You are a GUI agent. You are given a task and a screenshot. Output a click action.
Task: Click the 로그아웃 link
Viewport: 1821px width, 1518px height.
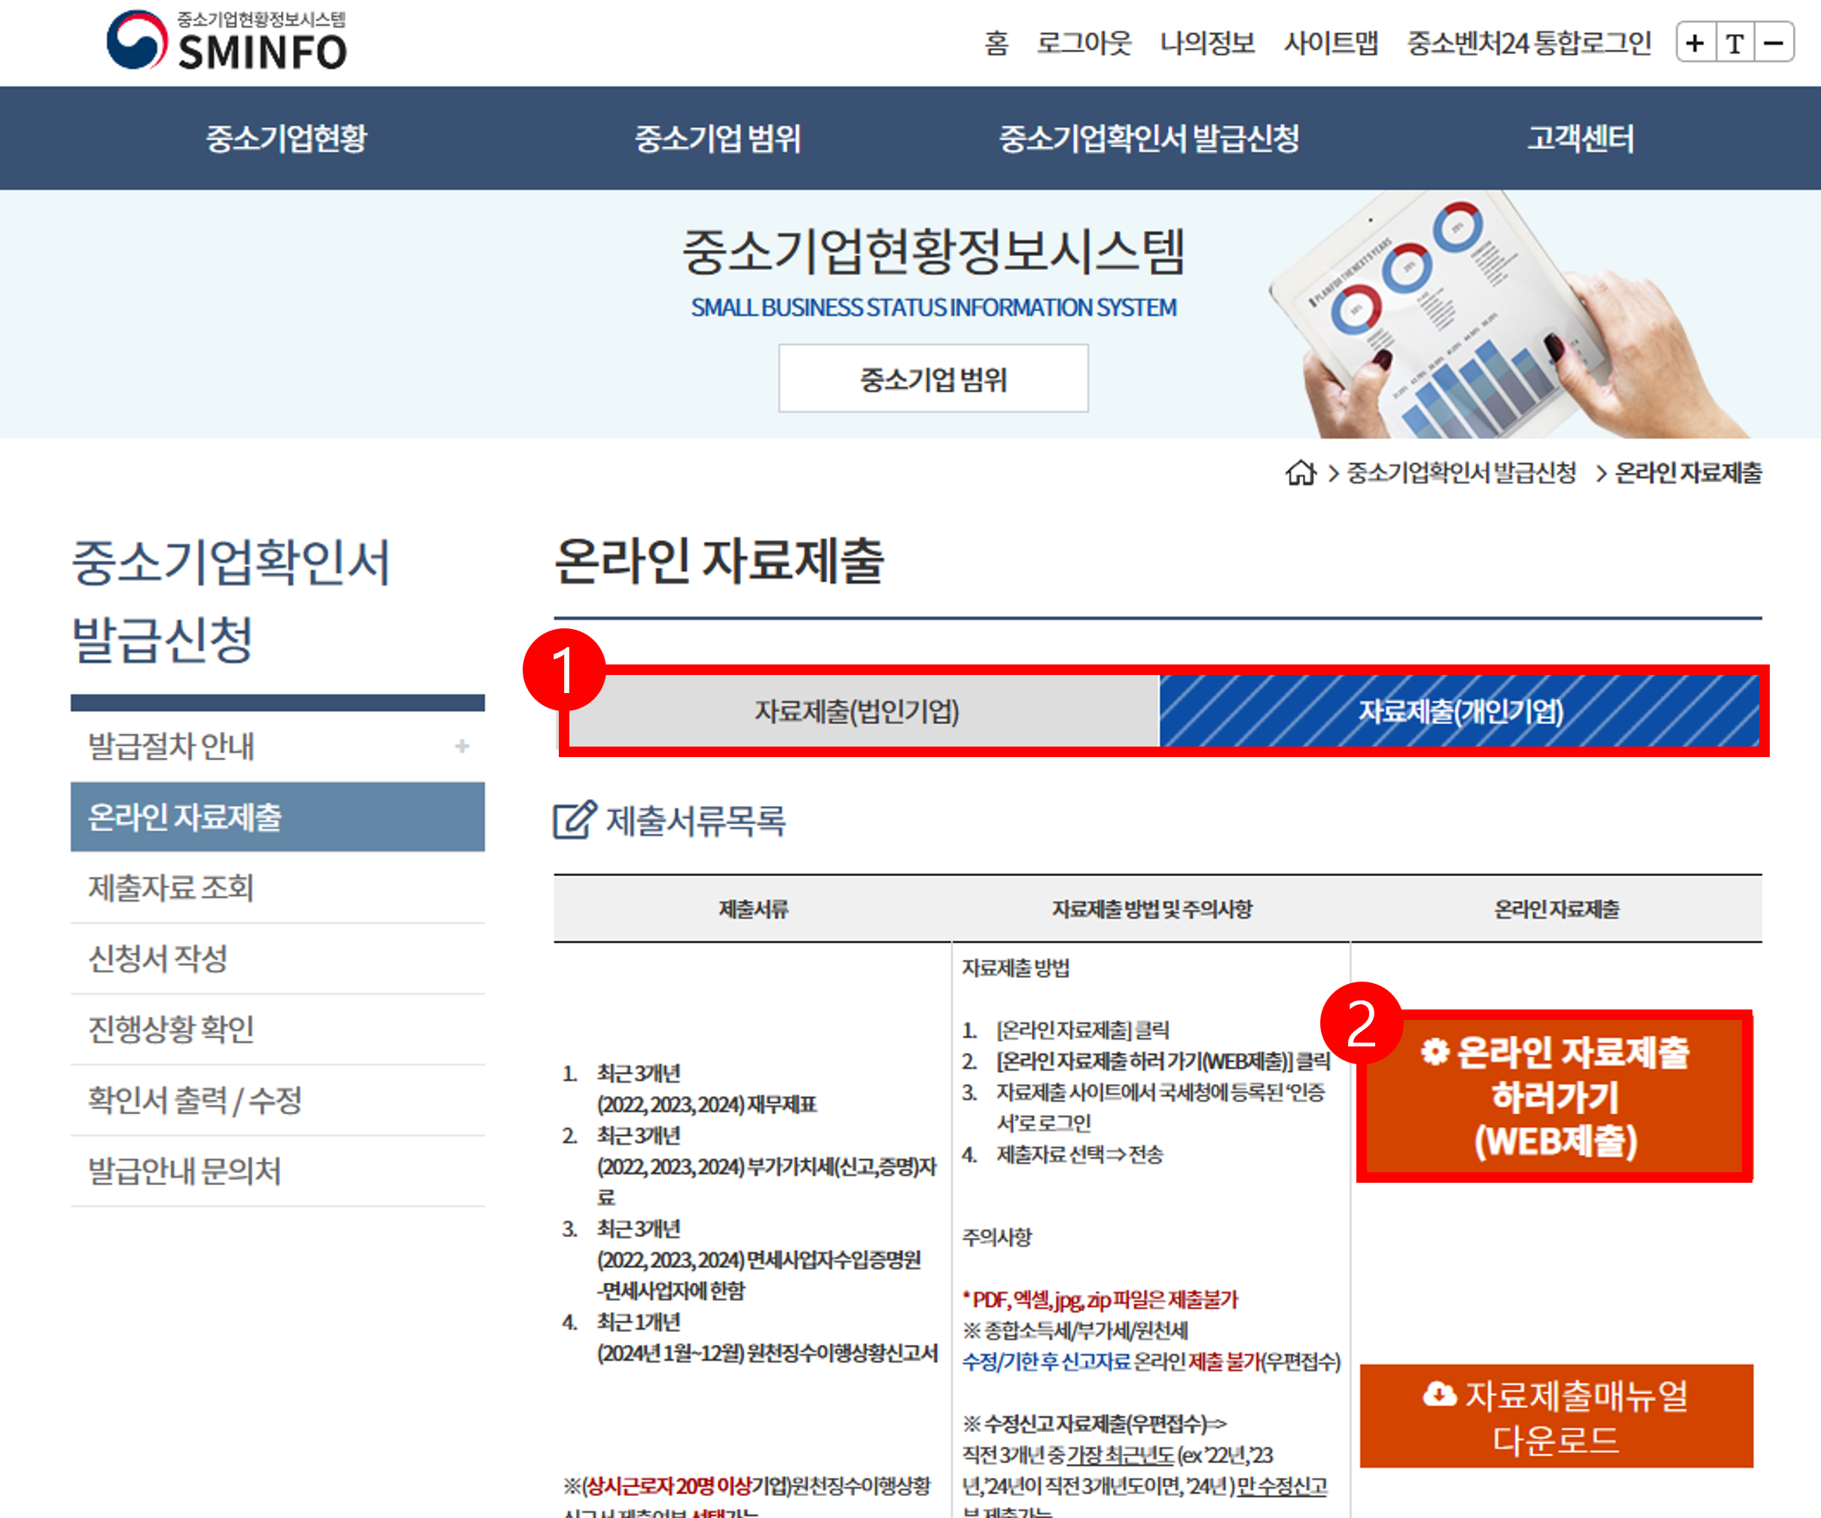1084,42
